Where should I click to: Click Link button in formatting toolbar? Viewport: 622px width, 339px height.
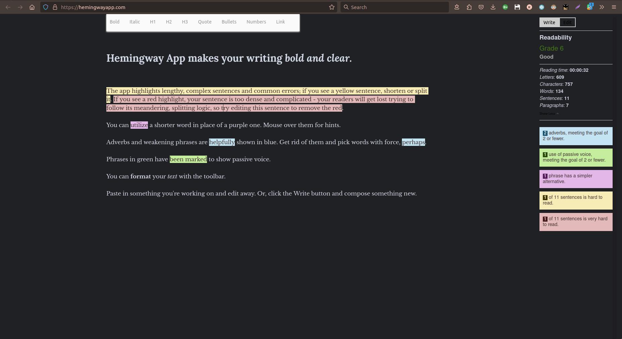click(x=280, y=22)
